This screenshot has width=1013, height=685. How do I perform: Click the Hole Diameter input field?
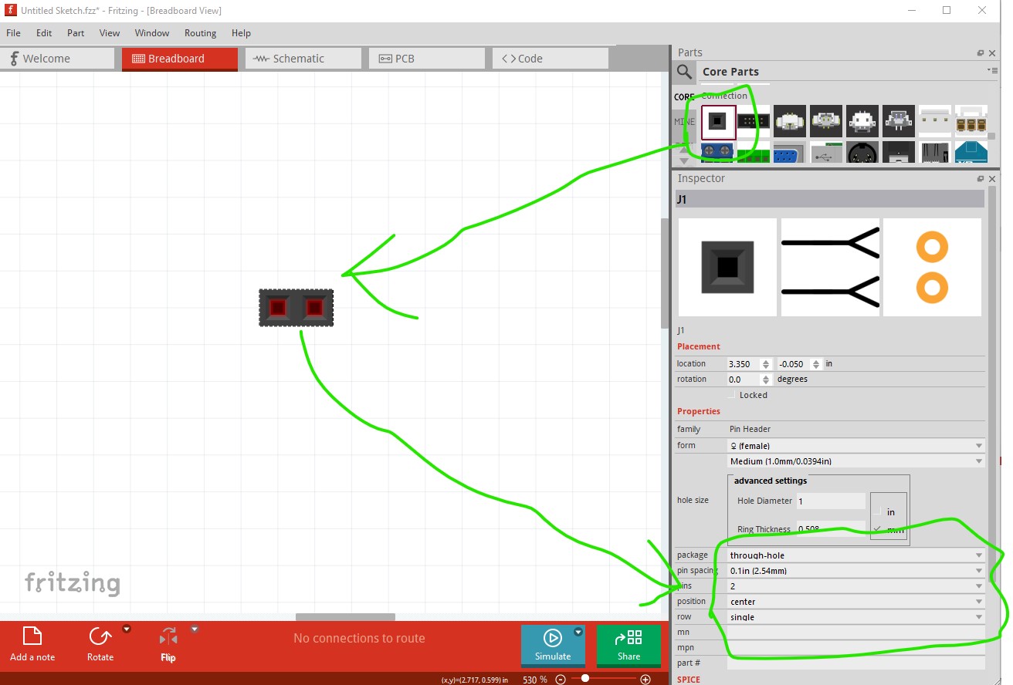tap(831, 501)
